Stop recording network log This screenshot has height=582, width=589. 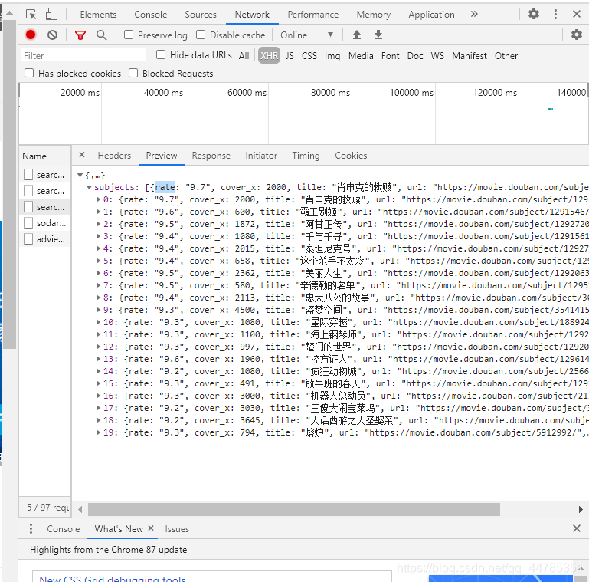click(x=31, y=35)
